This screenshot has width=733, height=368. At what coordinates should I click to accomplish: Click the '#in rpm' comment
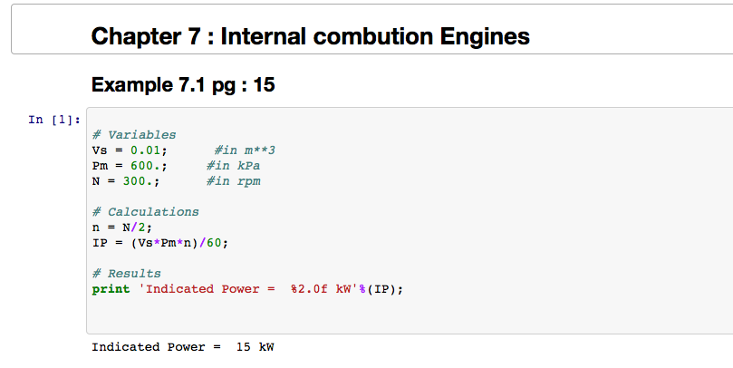tap(233, 181)
